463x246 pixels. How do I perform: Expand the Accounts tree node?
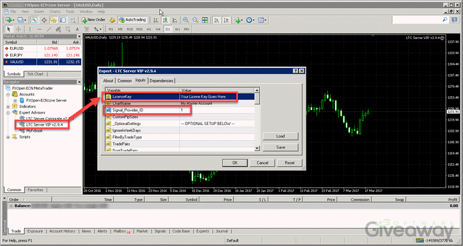[7, 94]
